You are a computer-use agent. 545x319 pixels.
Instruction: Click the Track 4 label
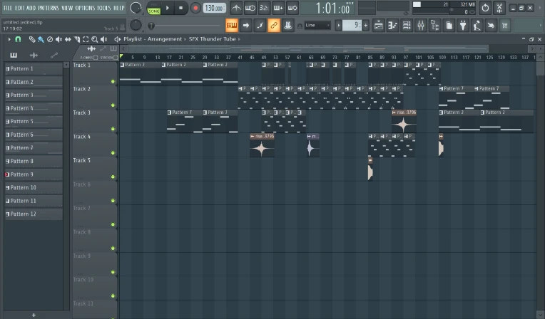[82, 137]
